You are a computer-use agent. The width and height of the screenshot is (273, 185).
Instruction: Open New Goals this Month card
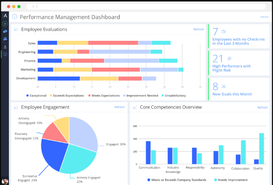[239, 89]
